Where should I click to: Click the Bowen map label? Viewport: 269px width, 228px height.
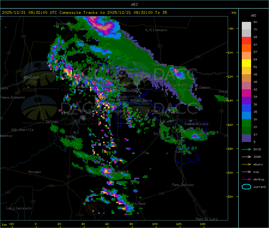pyautogui.click(x=199, y=134)
